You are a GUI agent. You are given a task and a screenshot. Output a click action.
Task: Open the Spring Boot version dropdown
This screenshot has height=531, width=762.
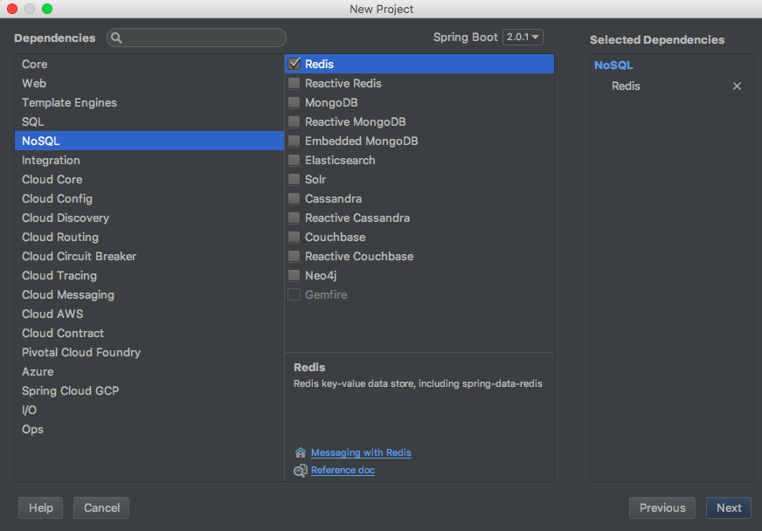coord(523,37)
